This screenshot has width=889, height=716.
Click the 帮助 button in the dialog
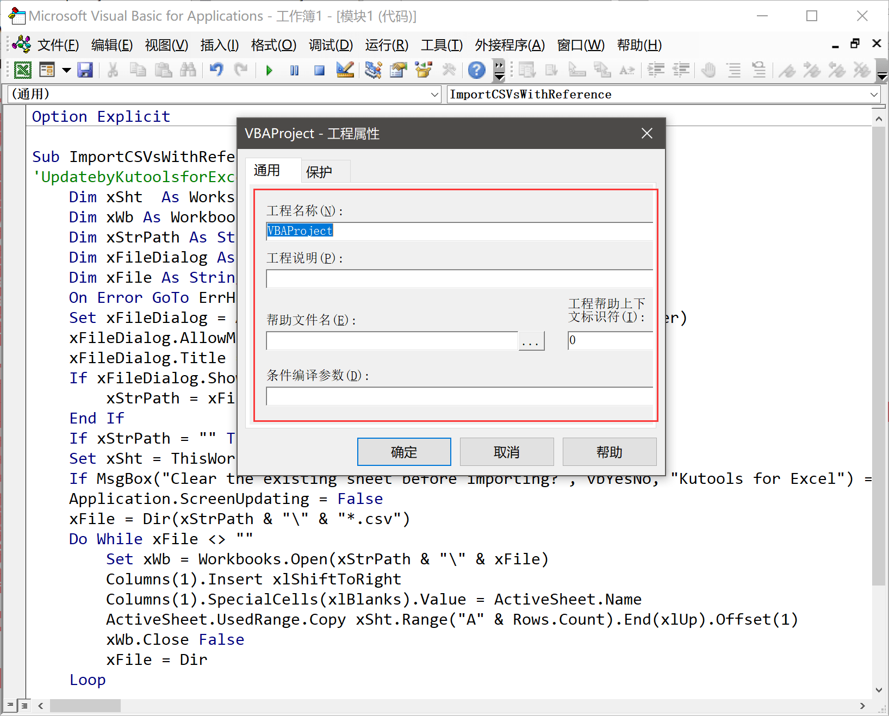609,451
